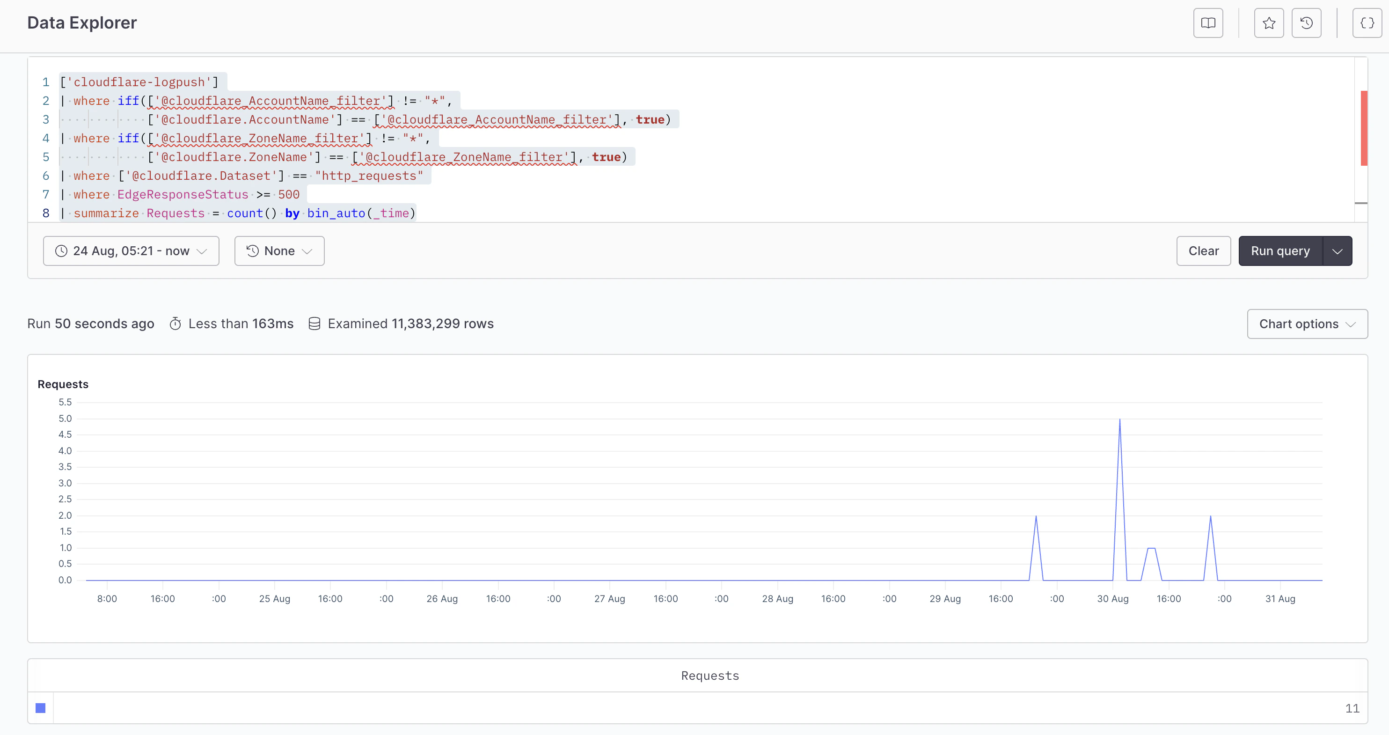
Task: Open the None refresh interval dropdown
Action: pyautogui.click(x=279, y=251)
